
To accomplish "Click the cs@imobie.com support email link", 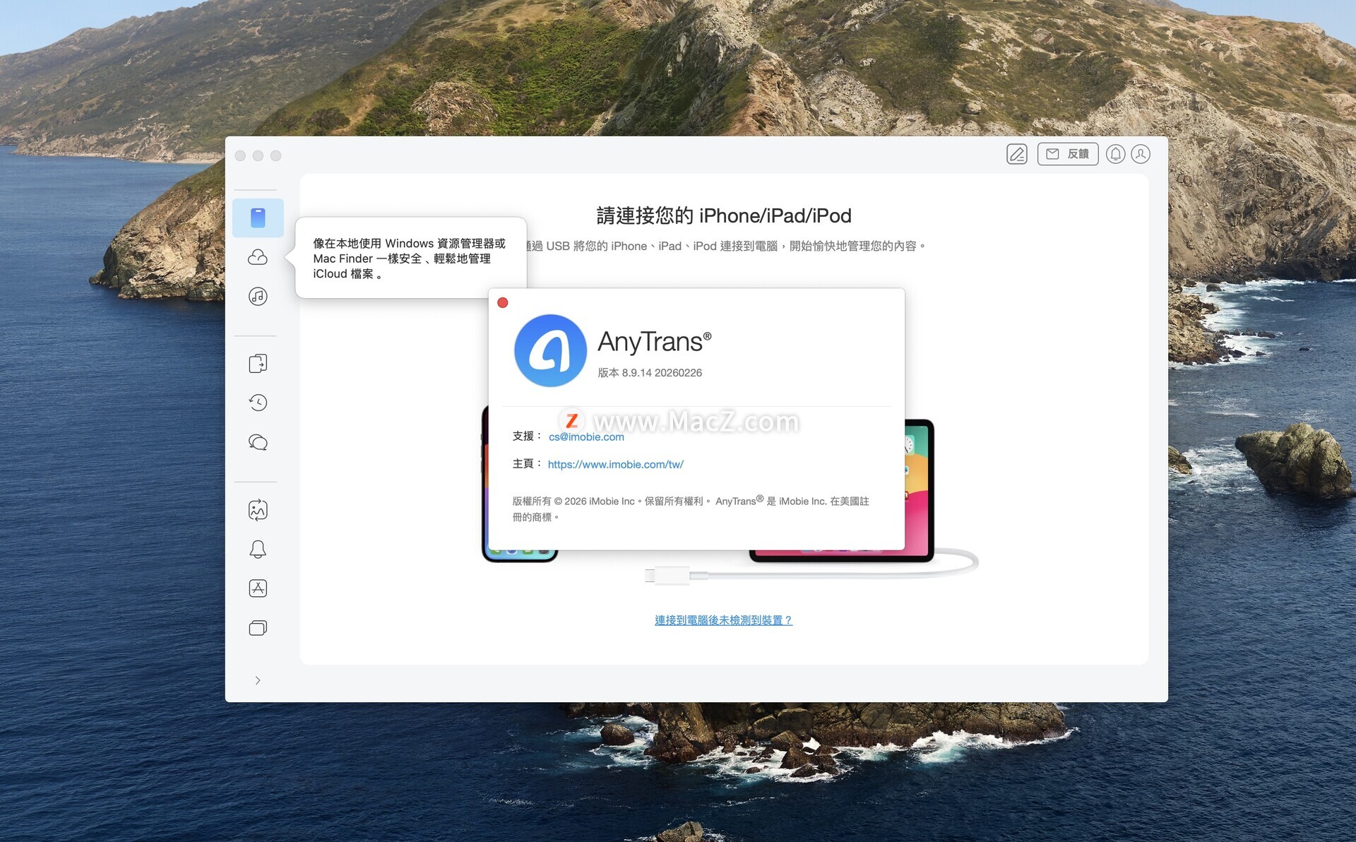I will pyautogui.click(x=586, y=437).
